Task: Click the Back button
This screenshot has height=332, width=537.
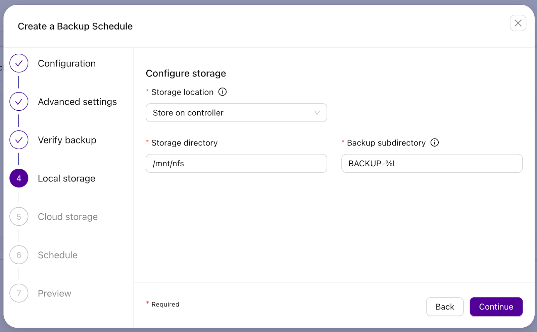Action: click(445, 307)
